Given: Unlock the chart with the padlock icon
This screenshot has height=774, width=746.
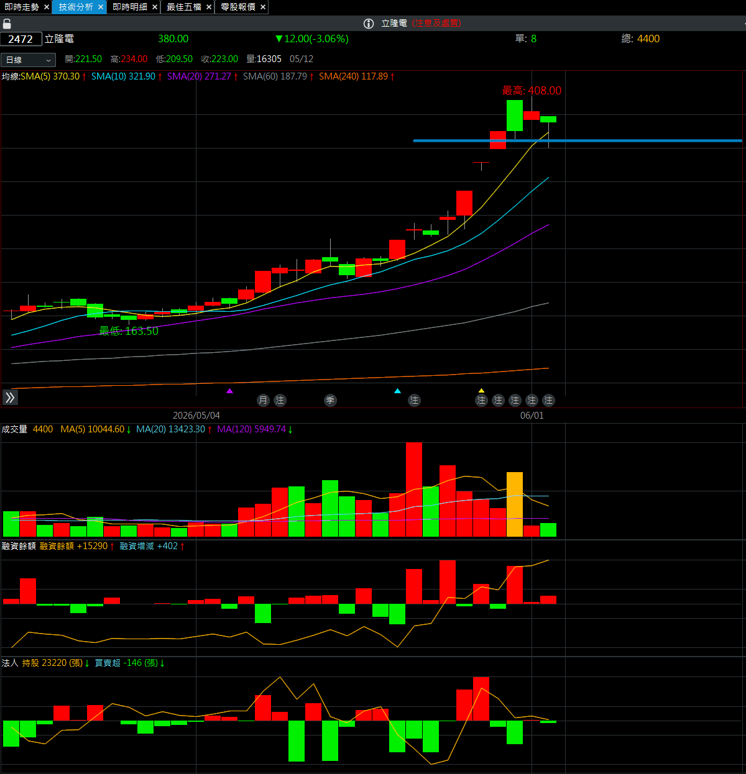Looking at the screenshot, I should [x=7, y=24].
